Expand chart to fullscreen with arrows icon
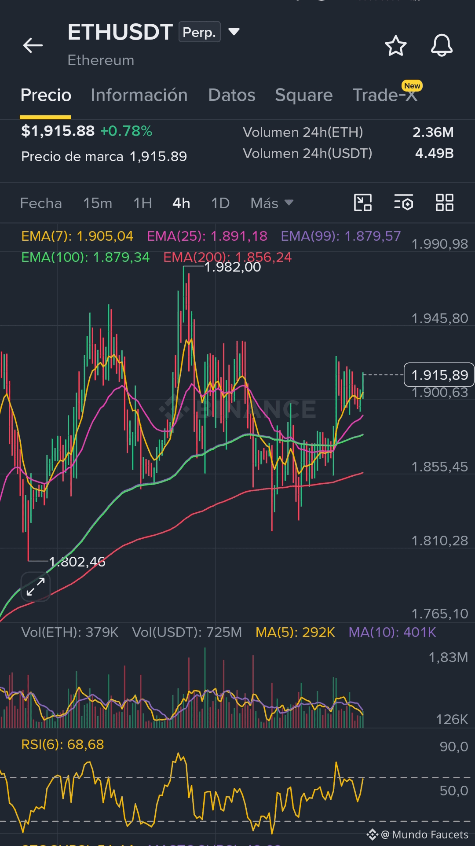 (x=36, y=587)
